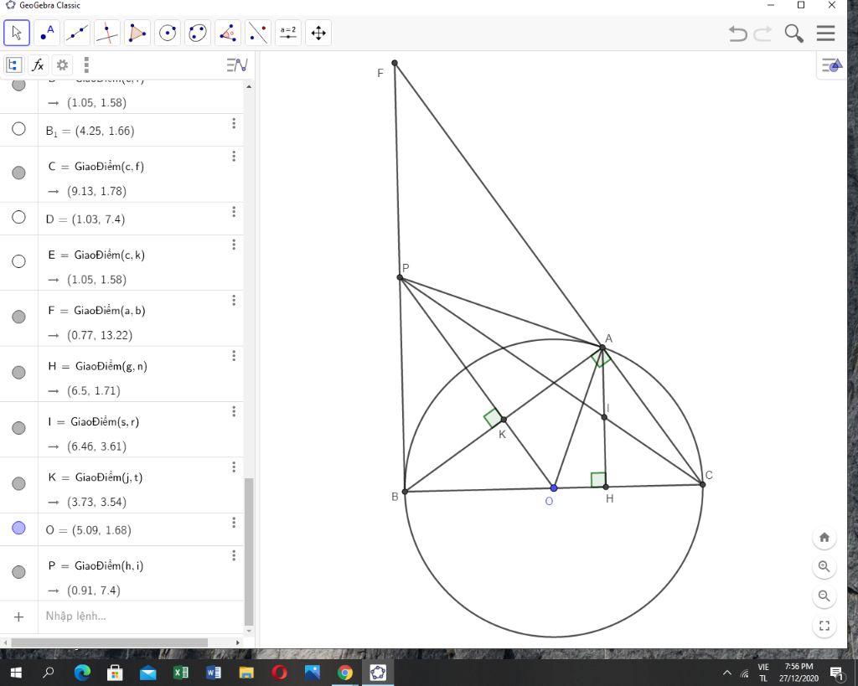Open the Algebra view icon
Screen dimensions: 858x686
(13, 65)
